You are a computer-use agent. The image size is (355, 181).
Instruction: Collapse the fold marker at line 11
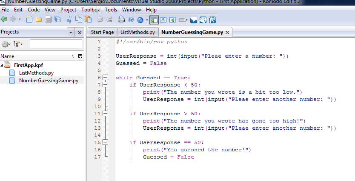pos(105,114)
